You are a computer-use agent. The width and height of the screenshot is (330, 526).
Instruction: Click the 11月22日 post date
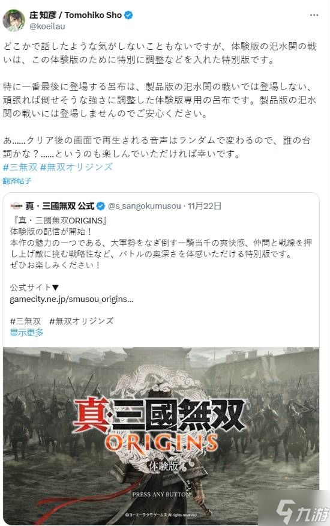pos(204,206)
